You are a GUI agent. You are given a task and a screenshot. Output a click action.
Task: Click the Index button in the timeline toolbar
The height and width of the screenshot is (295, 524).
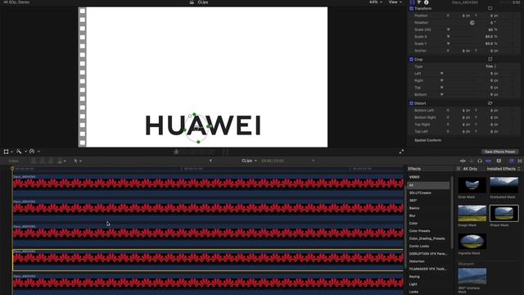point(13,161)
